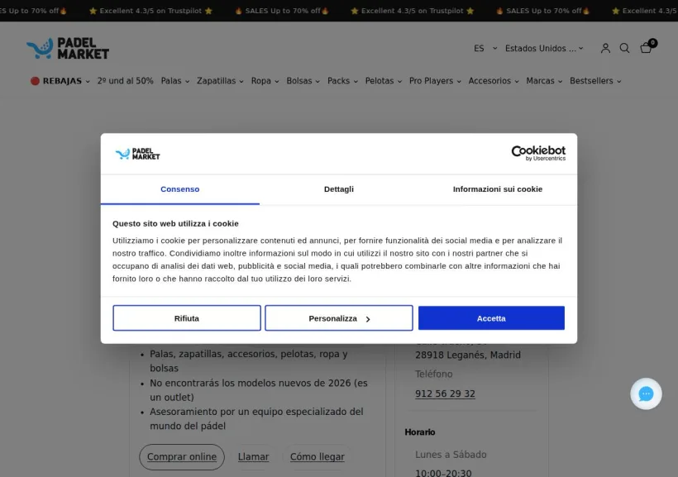Open the Bestsellers menu

click(595, 81)
